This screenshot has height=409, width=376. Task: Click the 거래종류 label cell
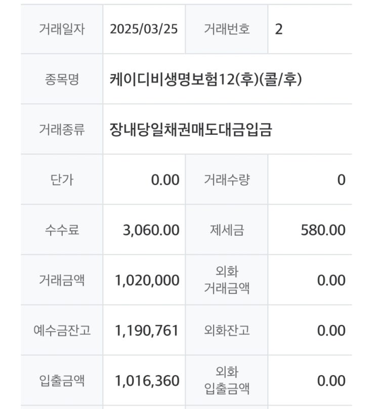[x=62, y=130]
